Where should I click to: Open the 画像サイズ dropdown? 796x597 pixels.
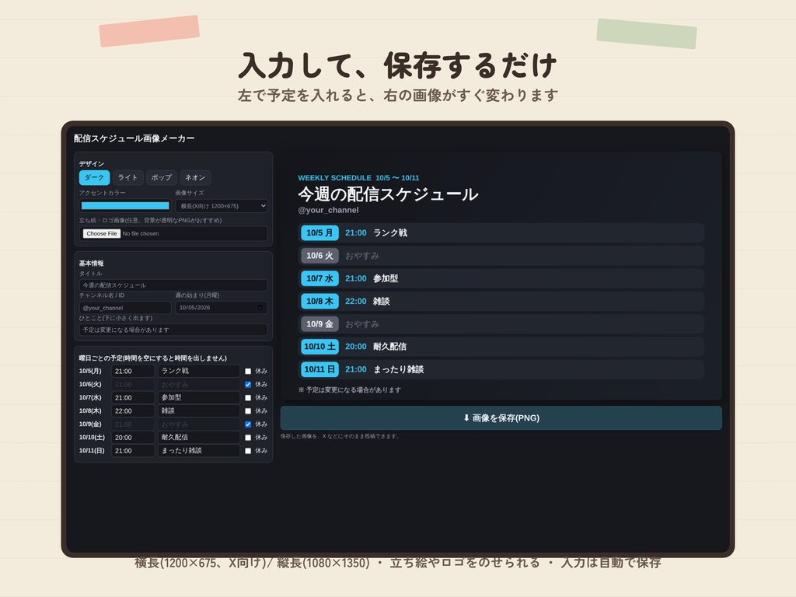222,205
